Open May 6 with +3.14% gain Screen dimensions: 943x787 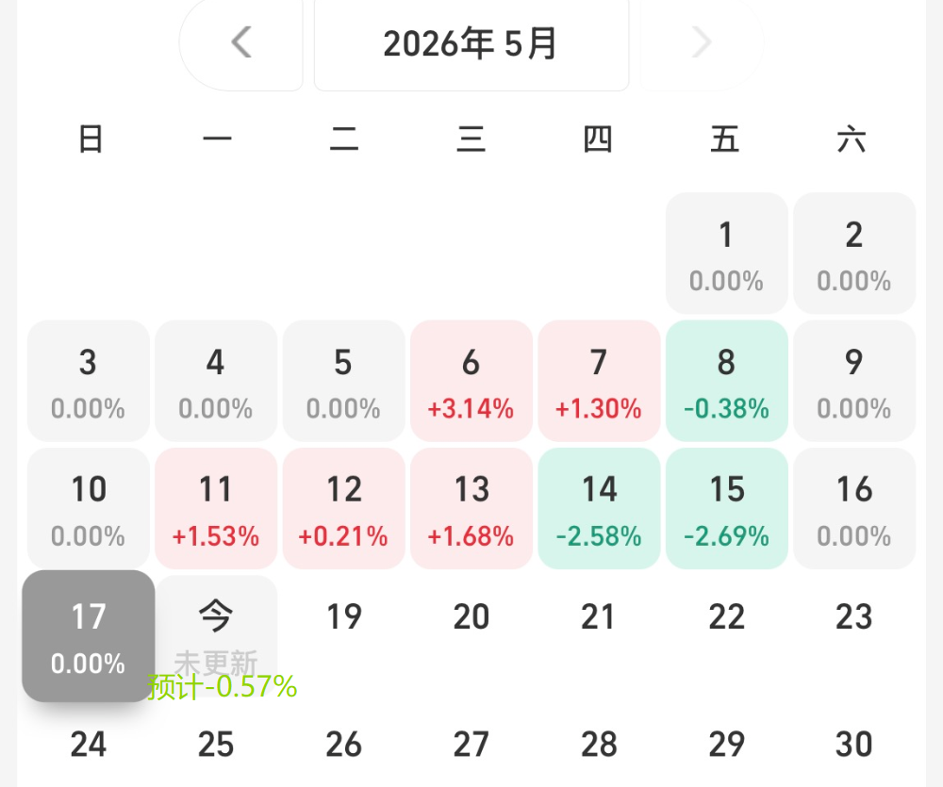tap(471, 381)
